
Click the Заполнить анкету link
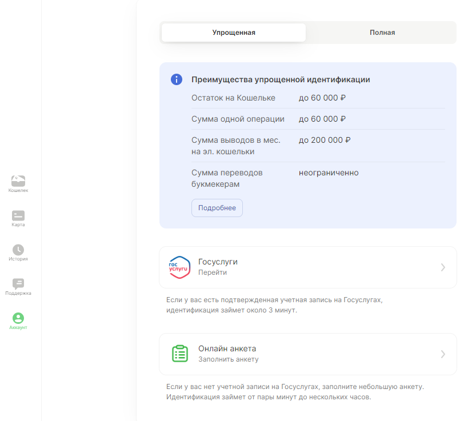click(229, 359)
